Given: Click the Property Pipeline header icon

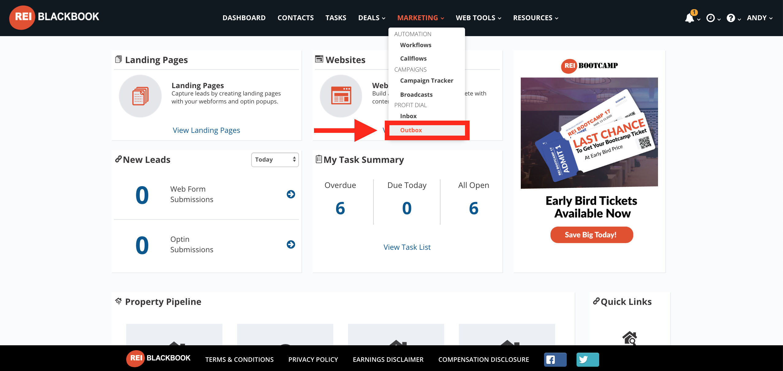Looking at the screenshot, I should click(x=118, y=301).
